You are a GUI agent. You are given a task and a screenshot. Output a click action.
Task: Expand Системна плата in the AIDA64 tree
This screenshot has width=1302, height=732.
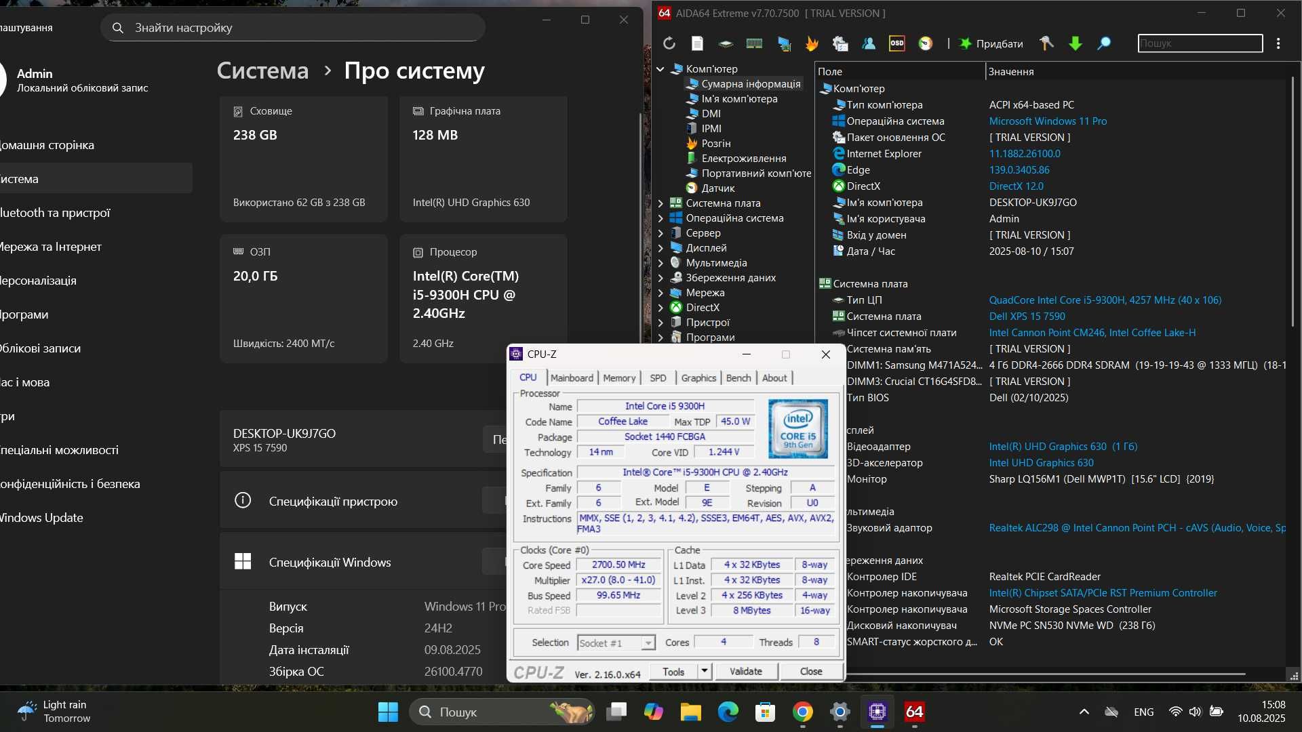(660, 203)
